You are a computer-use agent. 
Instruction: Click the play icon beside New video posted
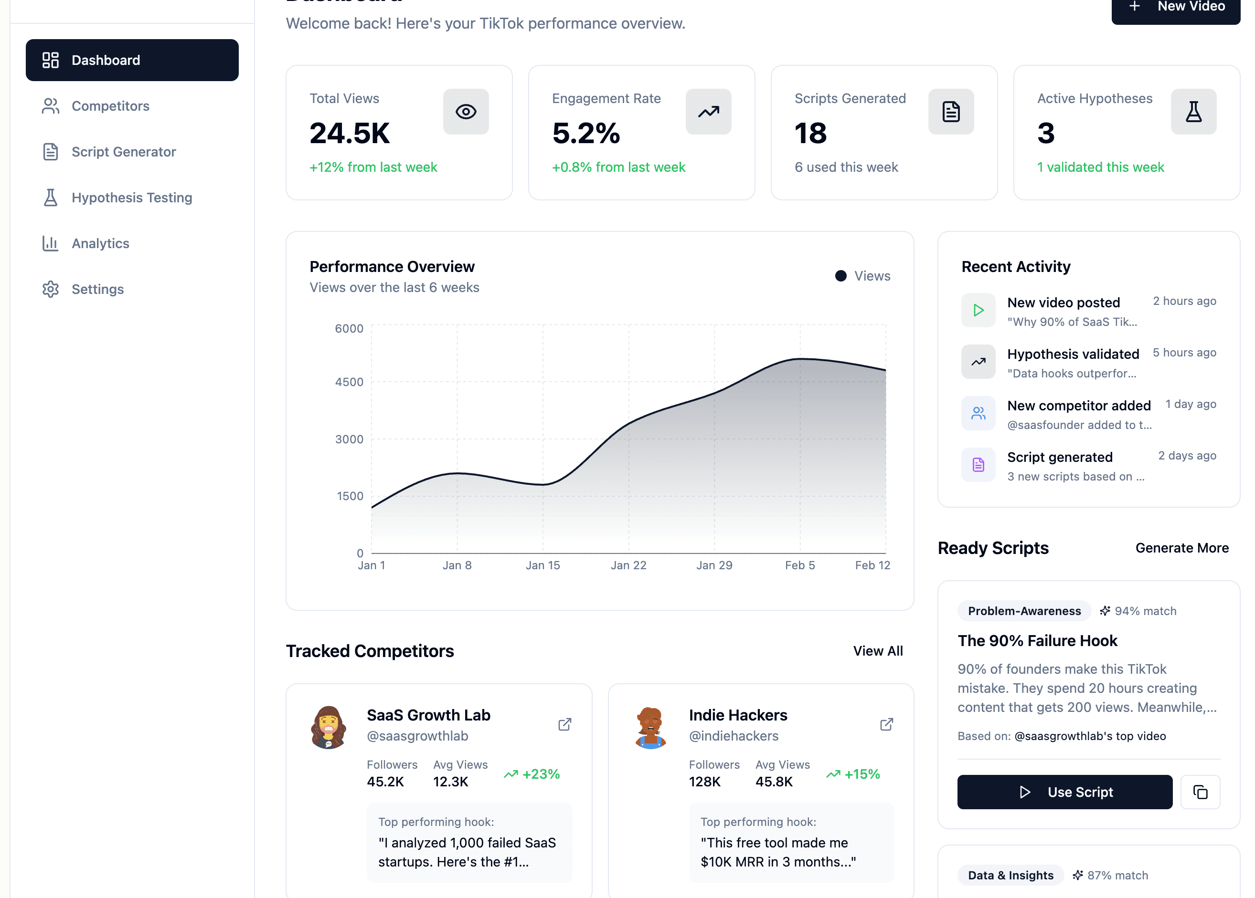tap(978, 310)
